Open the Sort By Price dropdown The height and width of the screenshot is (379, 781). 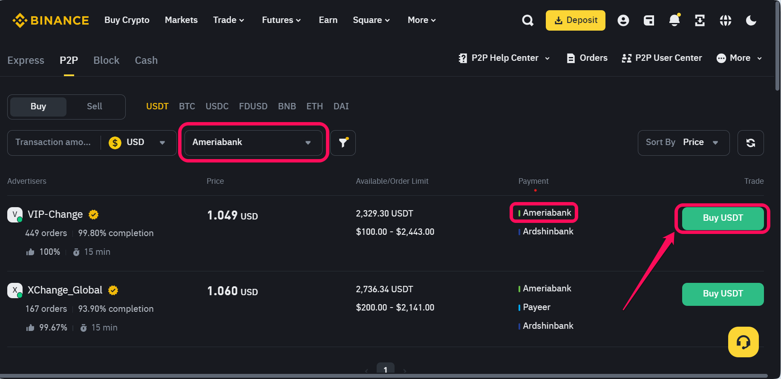(x=683, y=143)
